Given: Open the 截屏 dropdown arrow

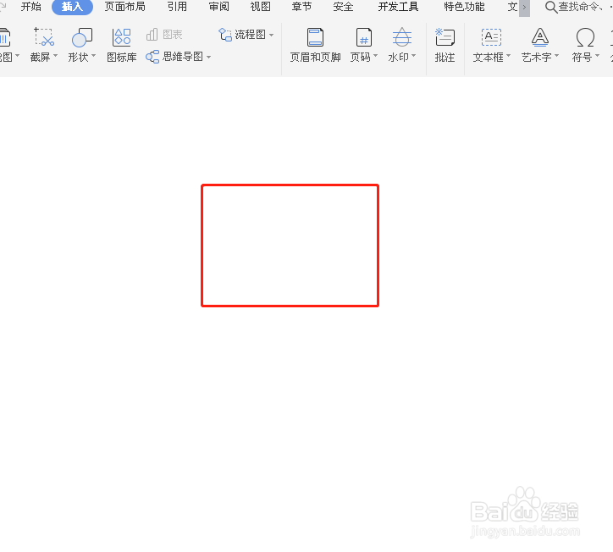Looking at the screenshot, I should [x=56, y=56].
